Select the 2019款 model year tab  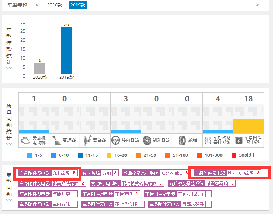coord(77,5)
